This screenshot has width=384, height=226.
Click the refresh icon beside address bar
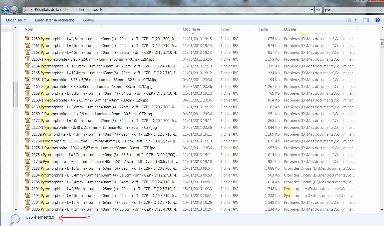point(318,10)
